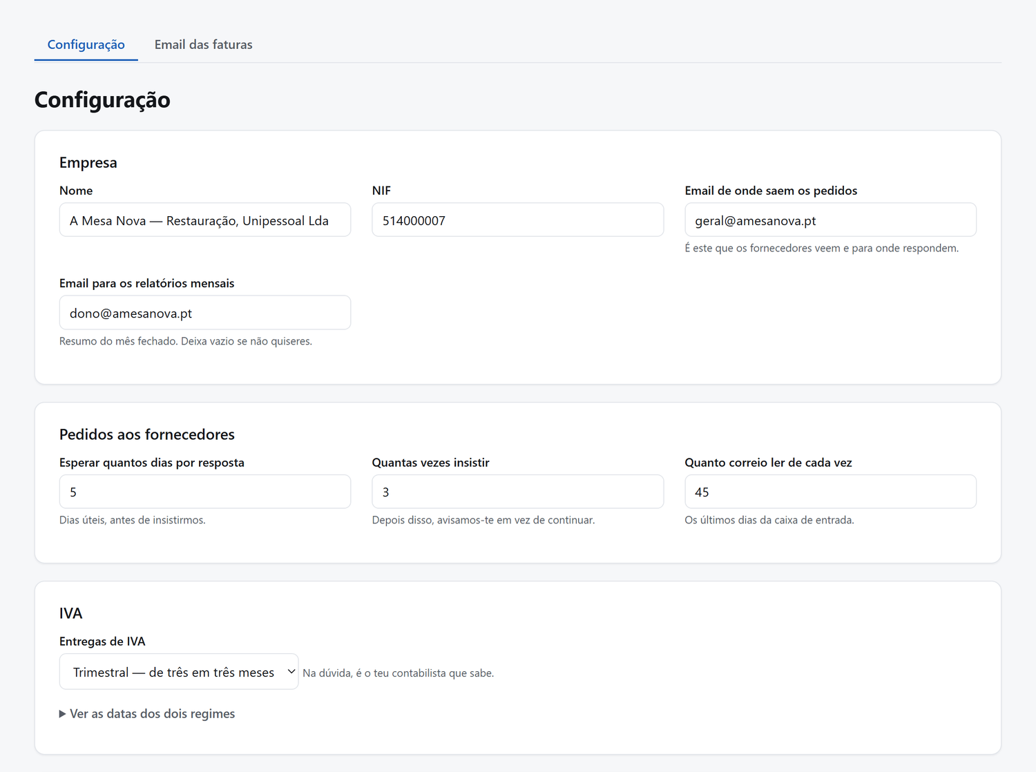Click the Entregas de IVA label
This screenshot has width=1036, height=772.
(102, 641)
